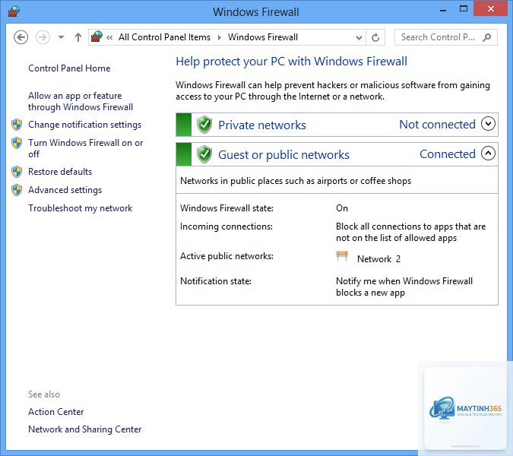Open Allow an app or feature link
Viewport: 513px width, 456px height.
81,101
